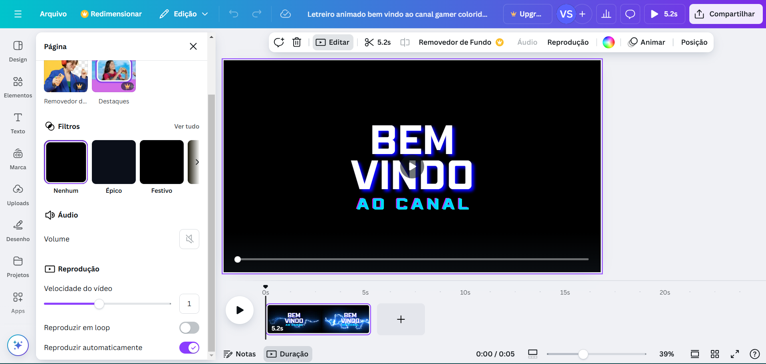This screenshot has height=364, width=766.
Task: Open the Redimensionar menu
Action: [111, 14]
